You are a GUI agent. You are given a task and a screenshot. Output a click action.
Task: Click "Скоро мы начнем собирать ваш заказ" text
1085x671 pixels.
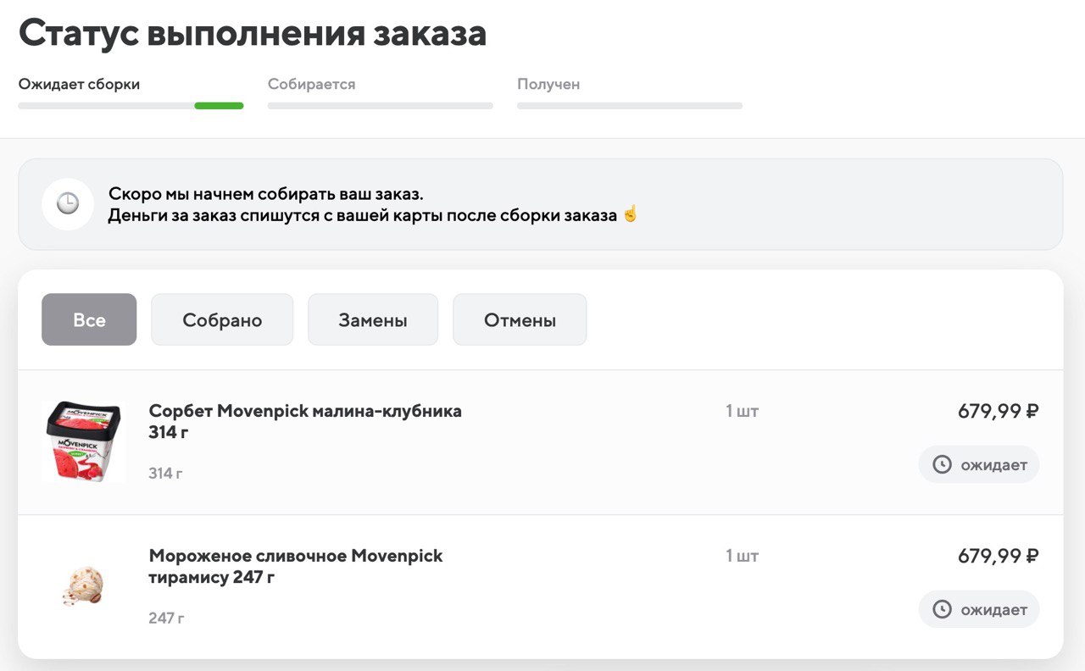pyautogui.click(x=265, y=194)
